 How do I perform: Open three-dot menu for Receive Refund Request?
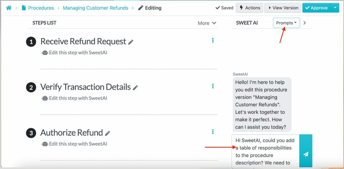coord(213,40)
